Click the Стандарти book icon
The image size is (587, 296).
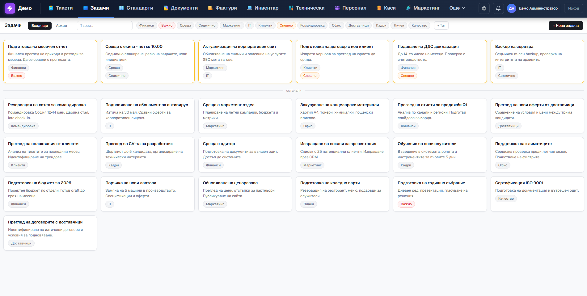(121, 8)
